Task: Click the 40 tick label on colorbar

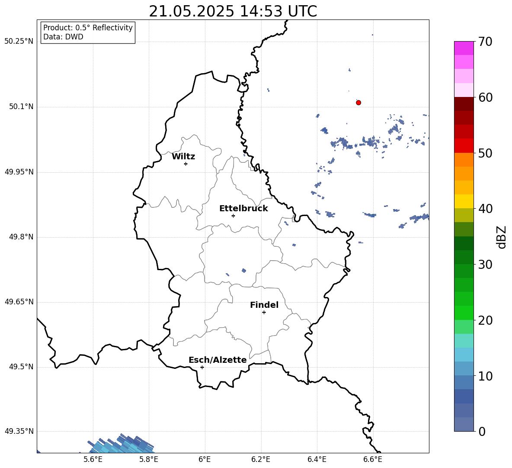Action: (x=485, y=209)
